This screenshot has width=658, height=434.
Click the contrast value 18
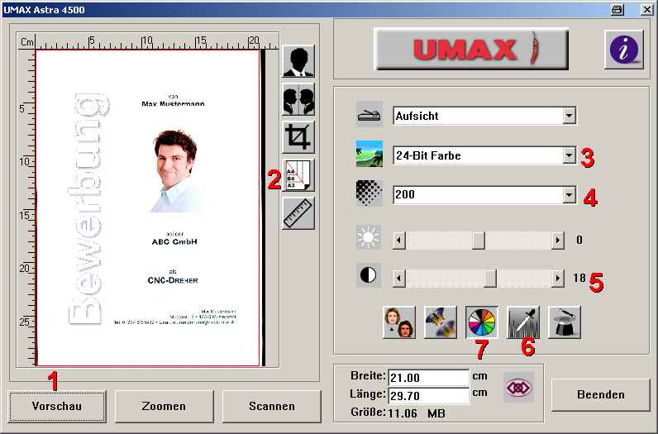[579, 278]
